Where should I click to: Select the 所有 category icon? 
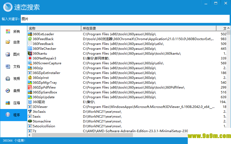click(x=8, y=31)
